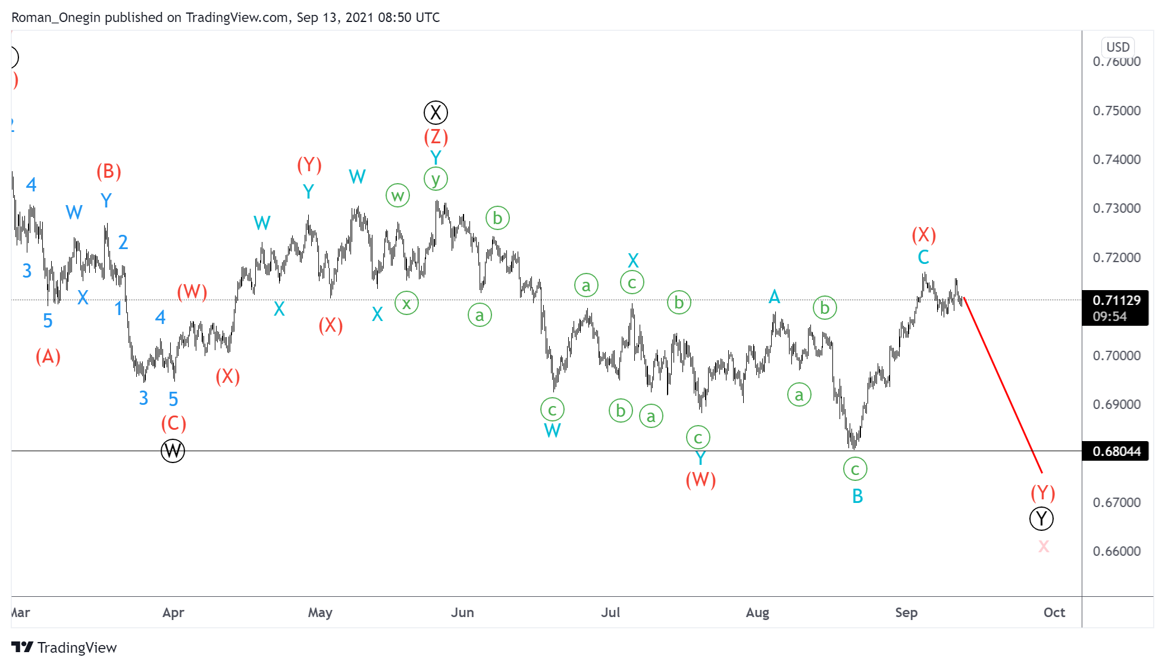
Task: Select the green circled y marker under (Z)
Action: [436, 177]
